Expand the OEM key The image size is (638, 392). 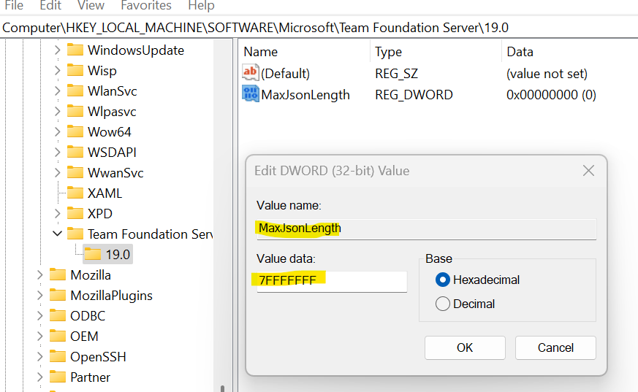pos(40,336)
